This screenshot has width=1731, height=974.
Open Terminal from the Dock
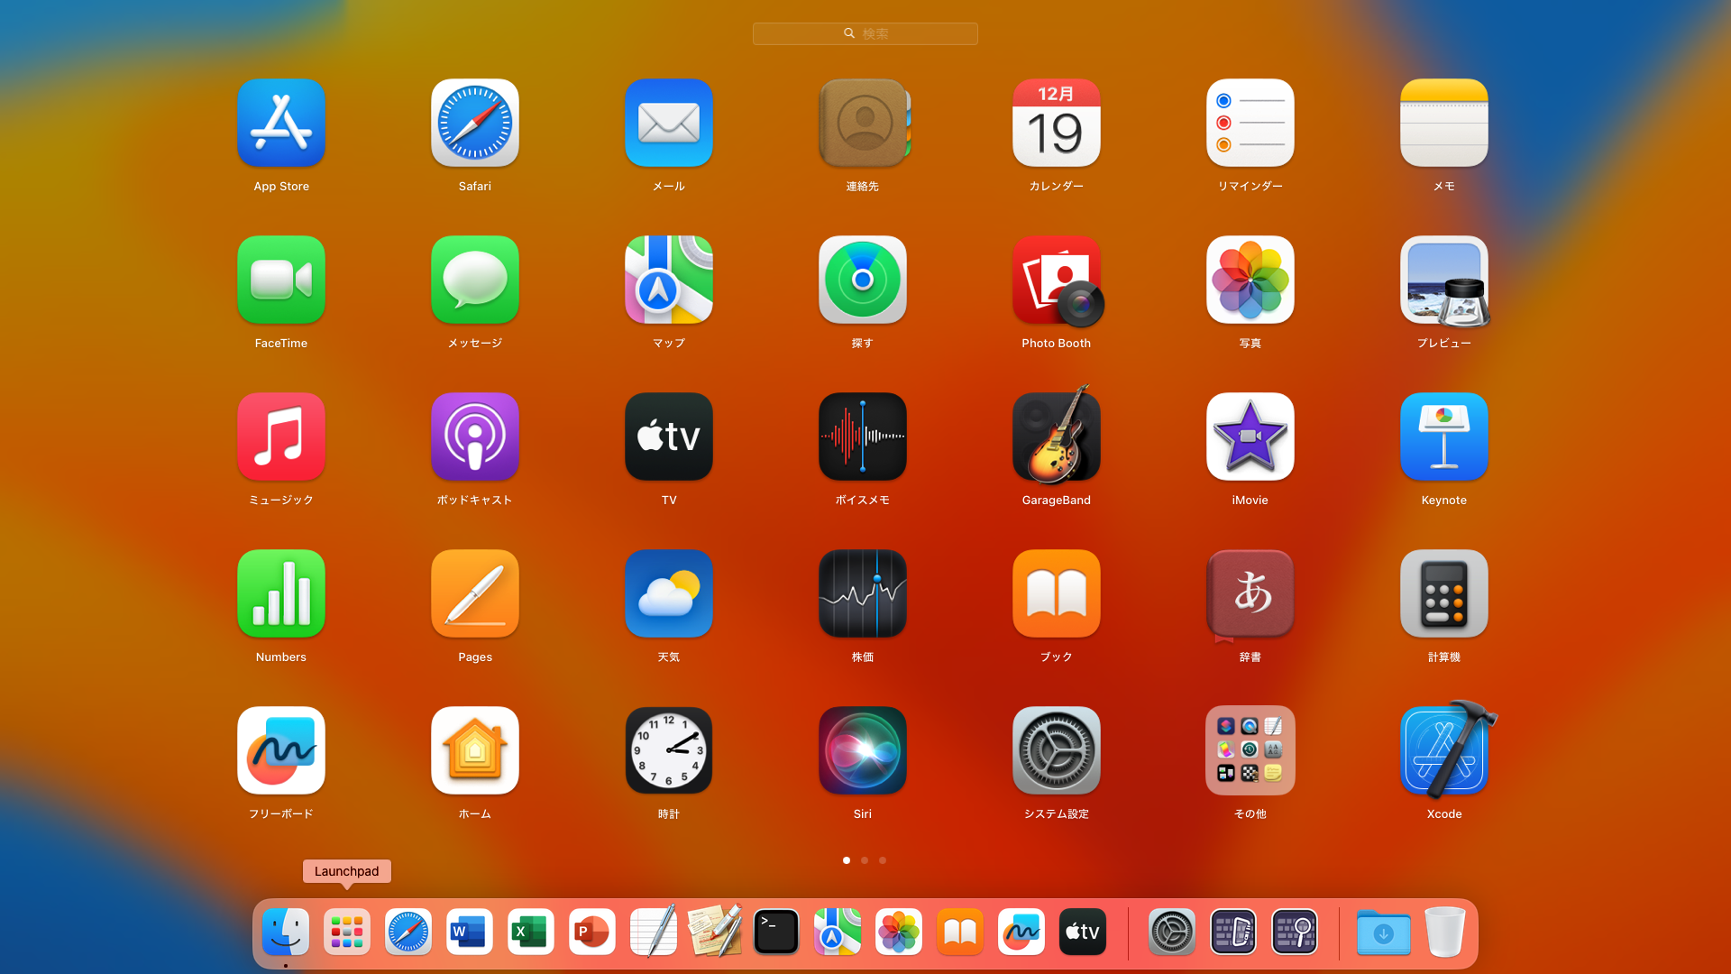coord(776,932)
